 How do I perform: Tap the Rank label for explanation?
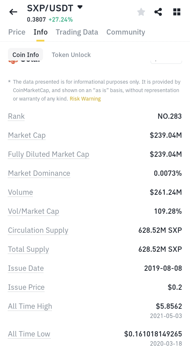click(x=16, y=116)
